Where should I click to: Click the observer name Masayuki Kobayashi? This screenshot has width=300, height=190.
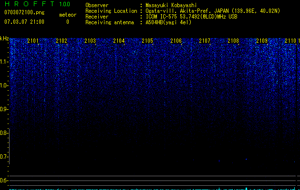[x=171, y=5]
